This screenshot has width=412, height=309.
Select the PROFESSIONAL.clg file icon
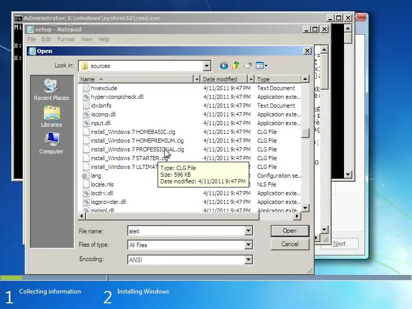[x=86, y=149]
